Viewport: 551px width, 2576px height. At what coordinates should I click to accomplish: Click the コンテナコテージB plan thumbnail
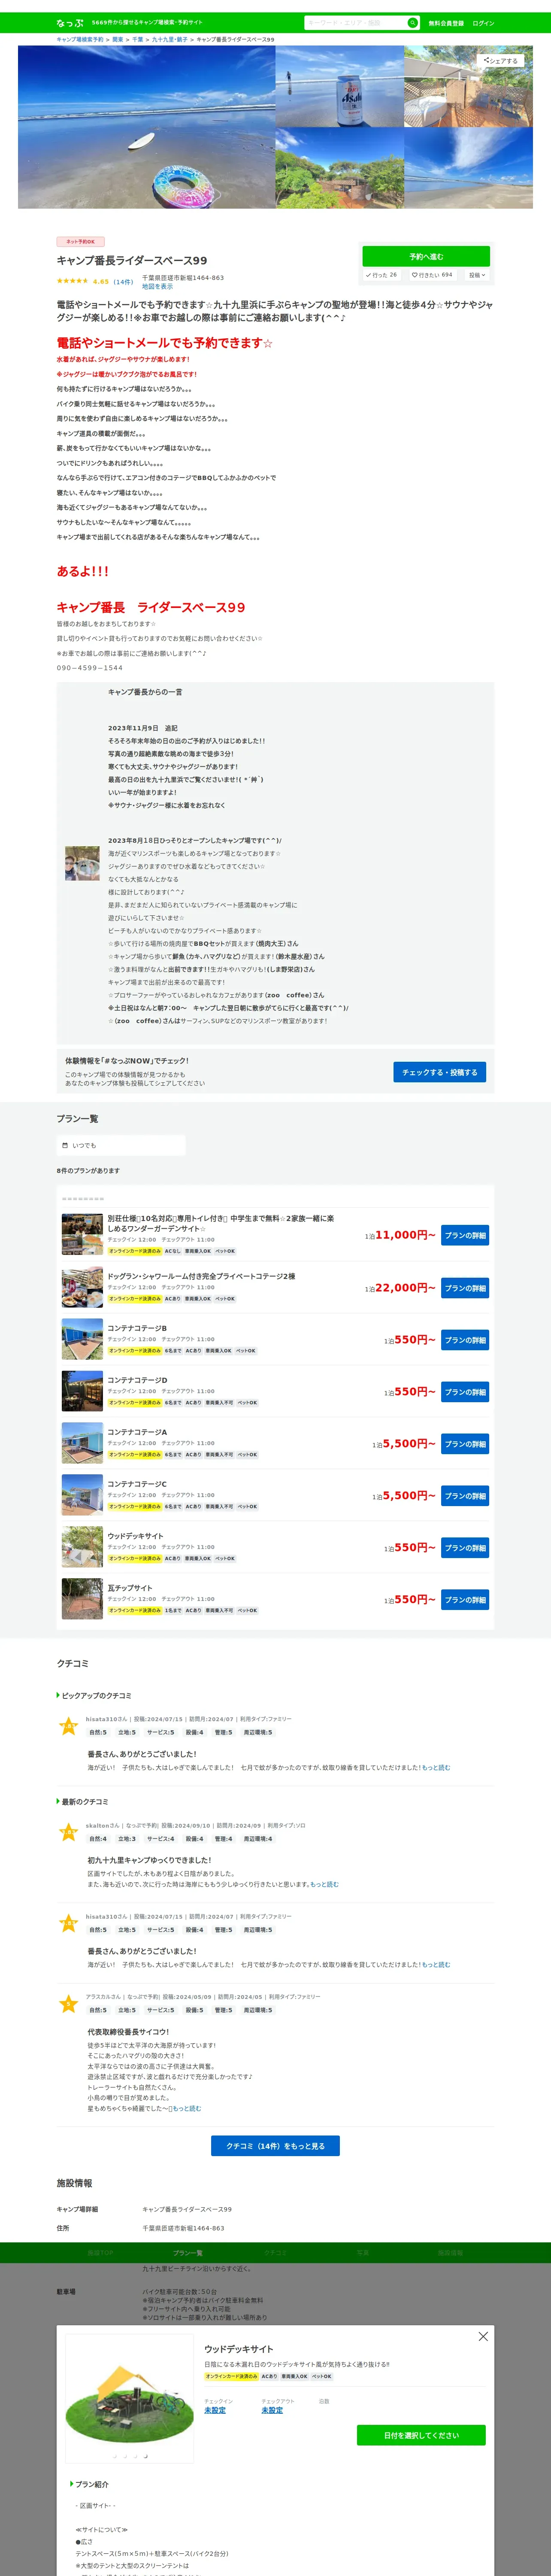pos(82,1339)
